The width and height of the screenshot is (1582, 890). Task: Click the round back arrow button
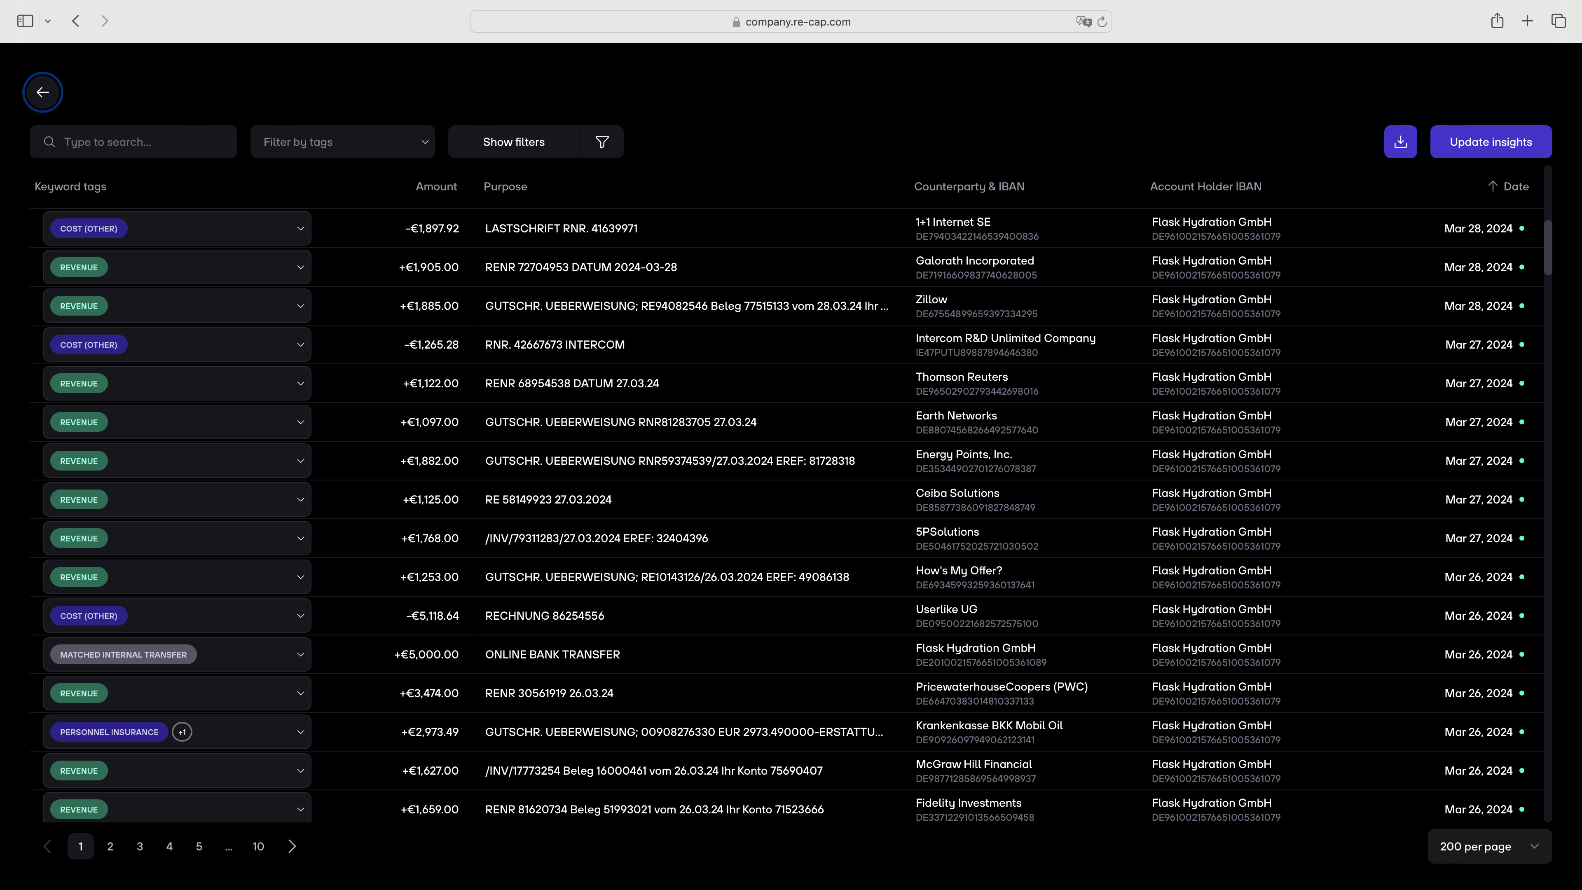click(42, 92)
